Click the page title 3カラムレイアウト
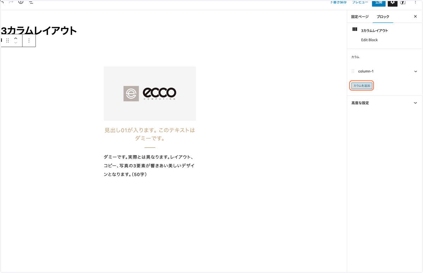The height and width of the screenshot is (273, 423). click(39, 31)
